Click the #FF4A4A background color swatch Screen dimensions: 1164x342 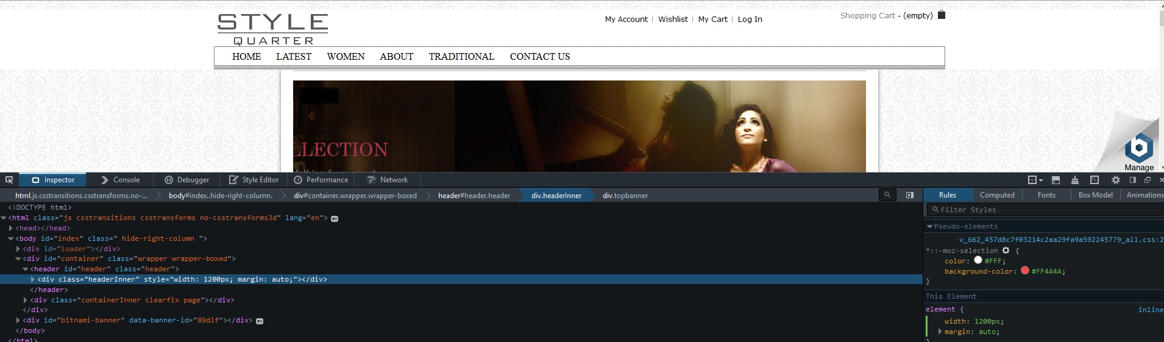[x=1024, y=271]
